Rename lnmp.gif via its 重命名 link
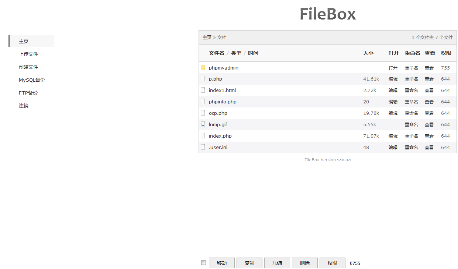 (x=411, y=125)
